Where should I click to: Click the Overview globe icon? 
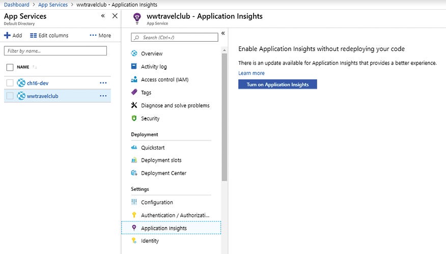tap(134, 53)
